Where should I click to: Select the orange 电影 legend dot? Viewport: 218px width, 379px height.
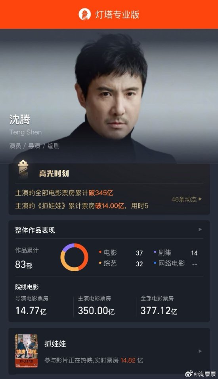(x=100, y=252)
